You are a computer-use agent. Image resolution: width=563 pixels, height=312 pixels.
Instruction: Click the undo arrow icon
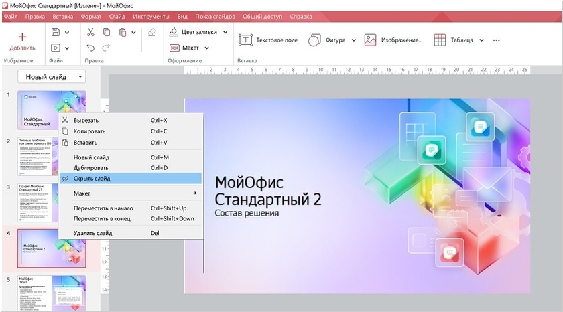tap(90, 48)
